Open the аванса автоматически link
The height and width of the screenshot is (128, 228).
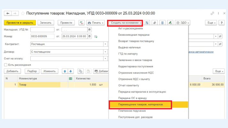point(201,52)
